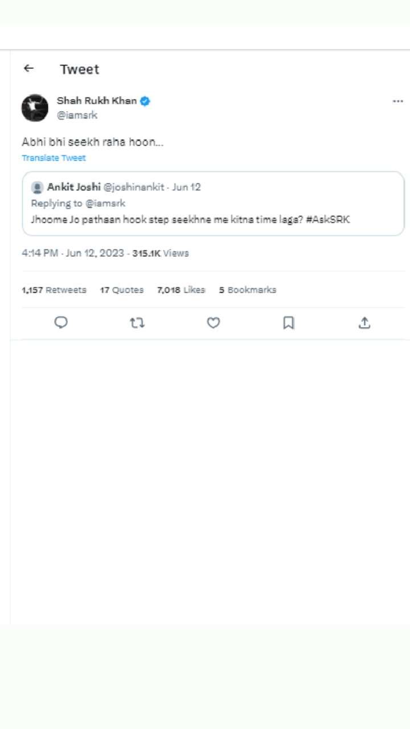
Task: Click the blue verified badge
Action: [x=145, y=101]
